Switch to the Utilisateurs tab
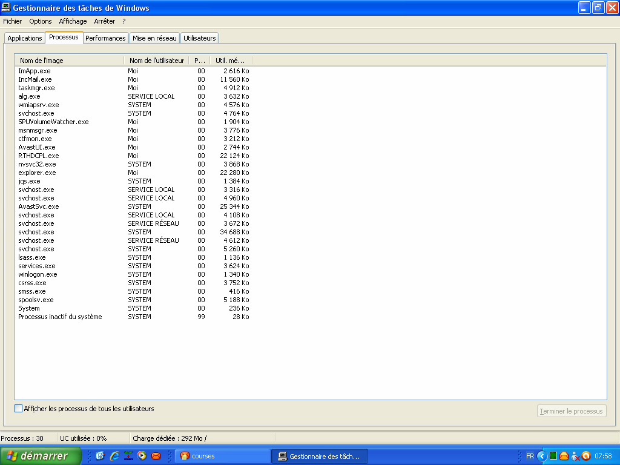The height and width of the screenshot is (465, 620). (200, 38)
